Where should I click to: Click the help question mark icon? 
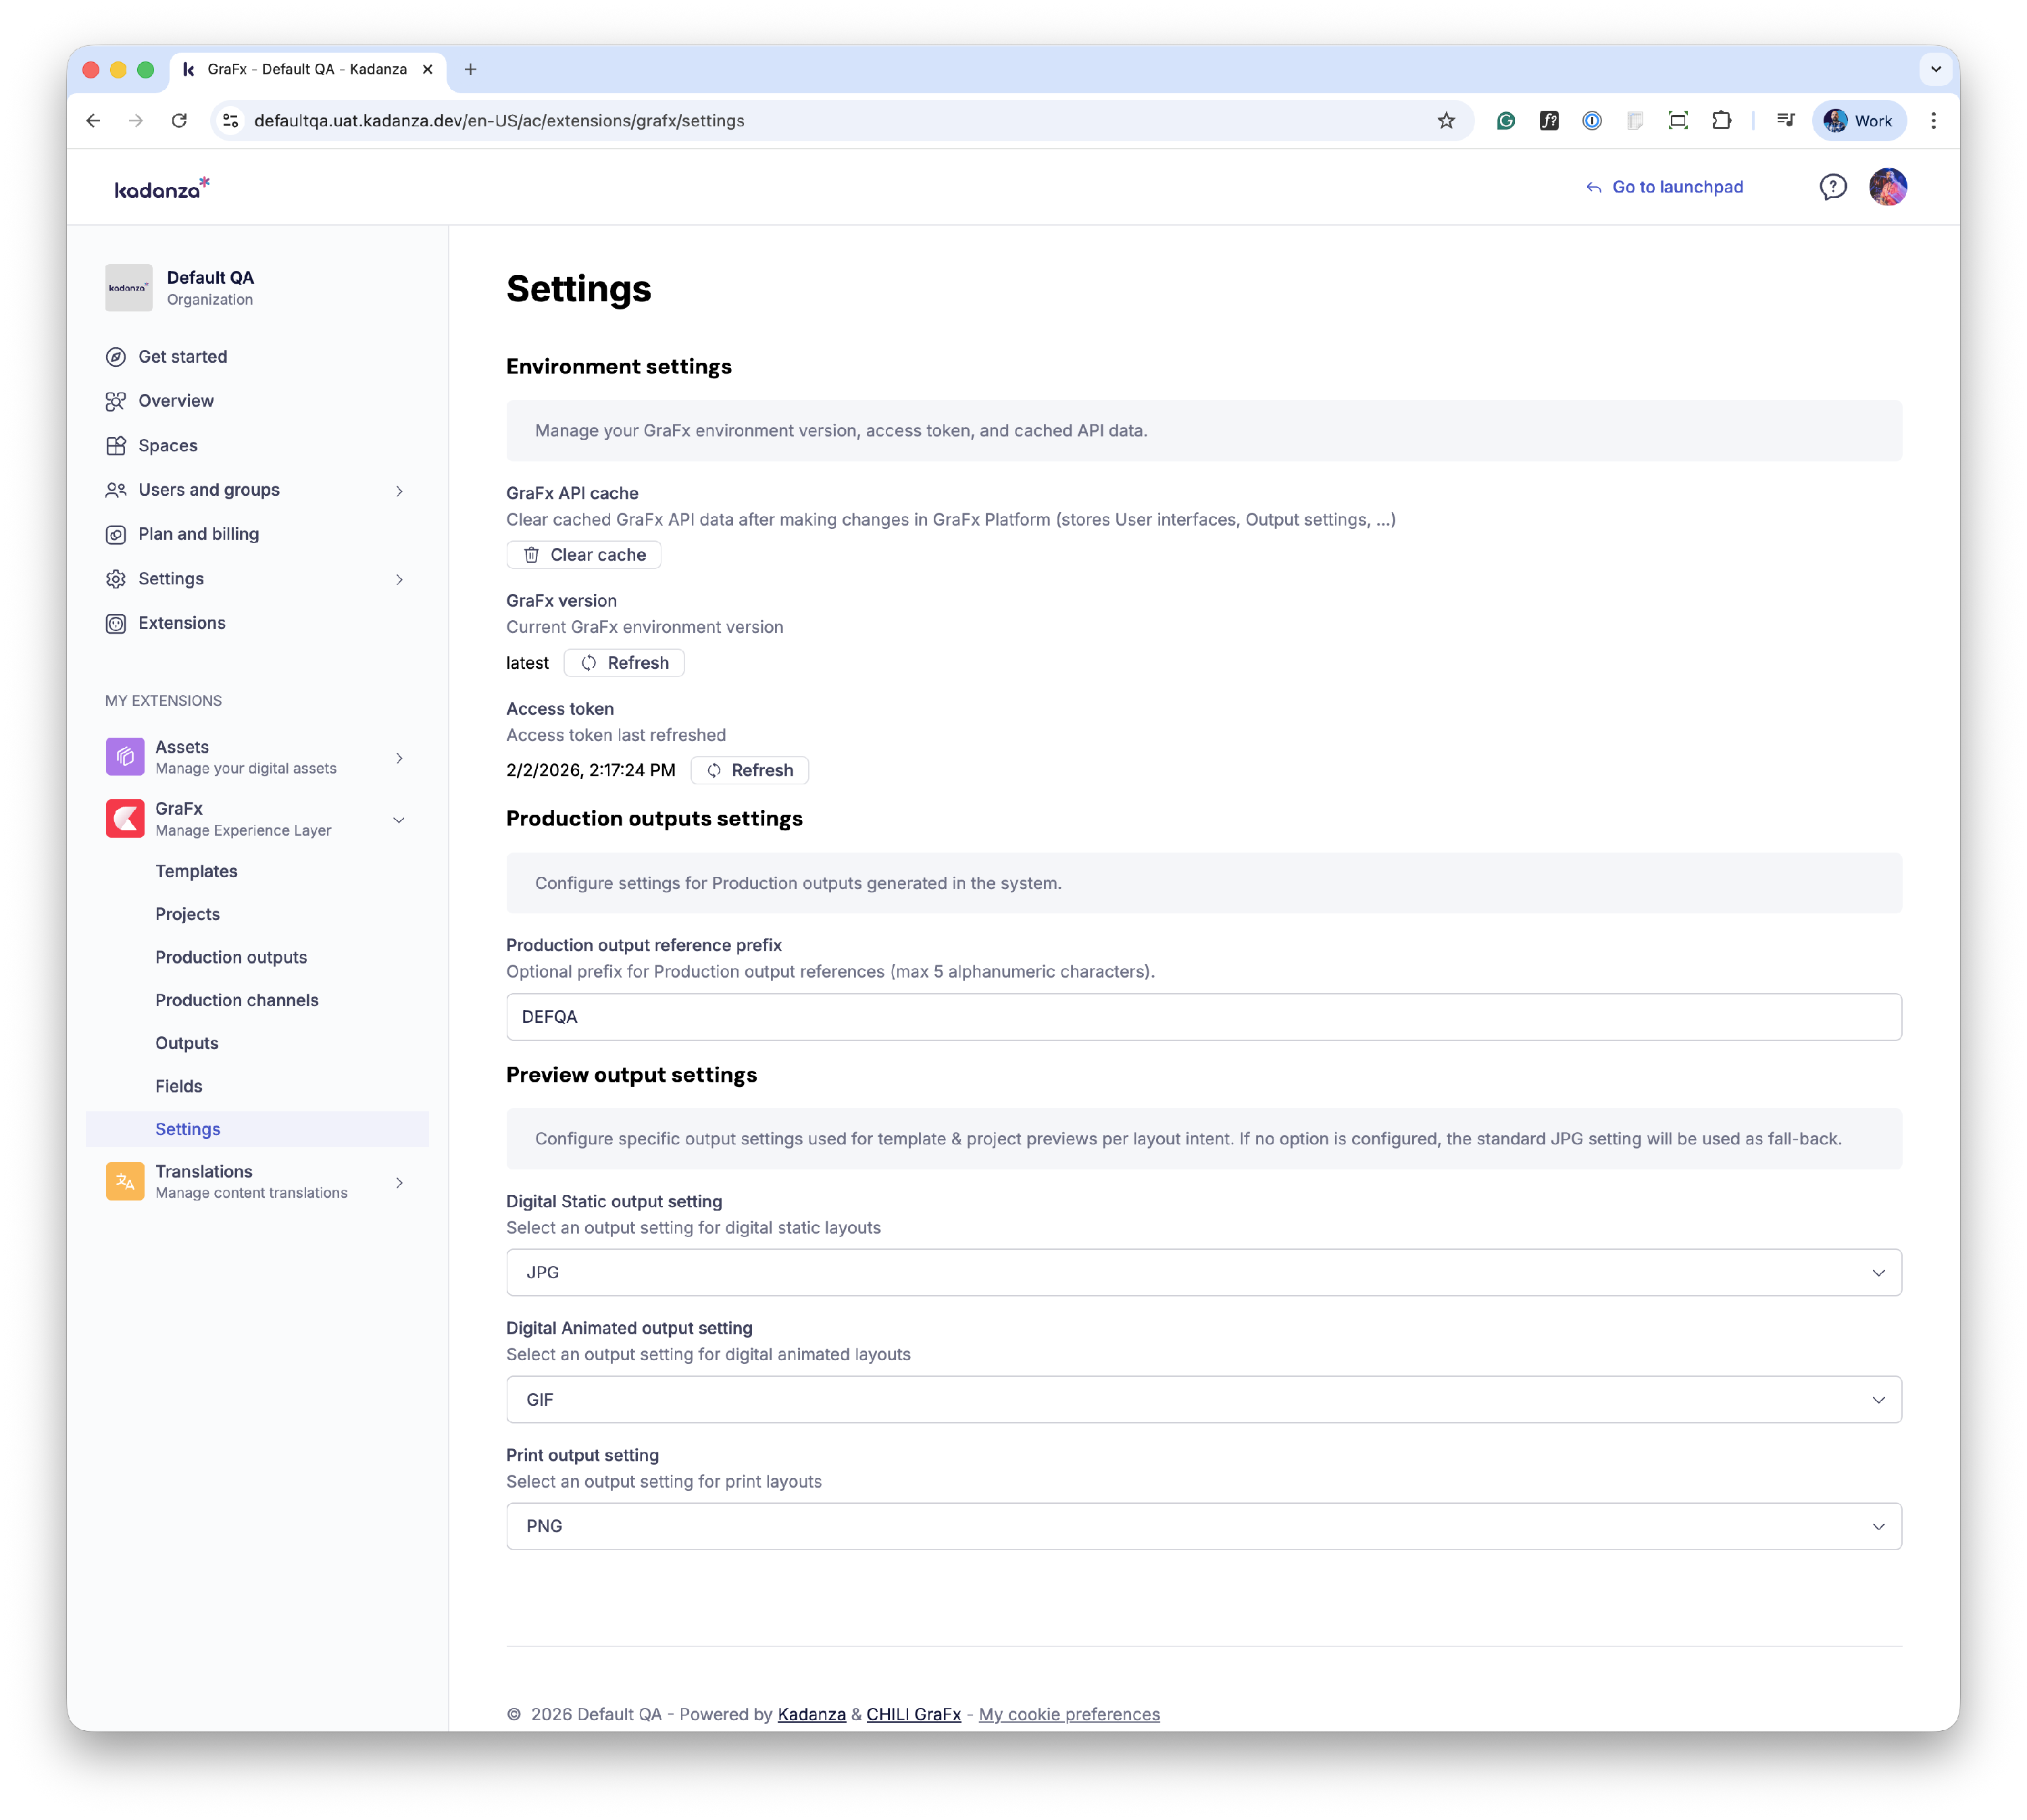point(1832,187)
